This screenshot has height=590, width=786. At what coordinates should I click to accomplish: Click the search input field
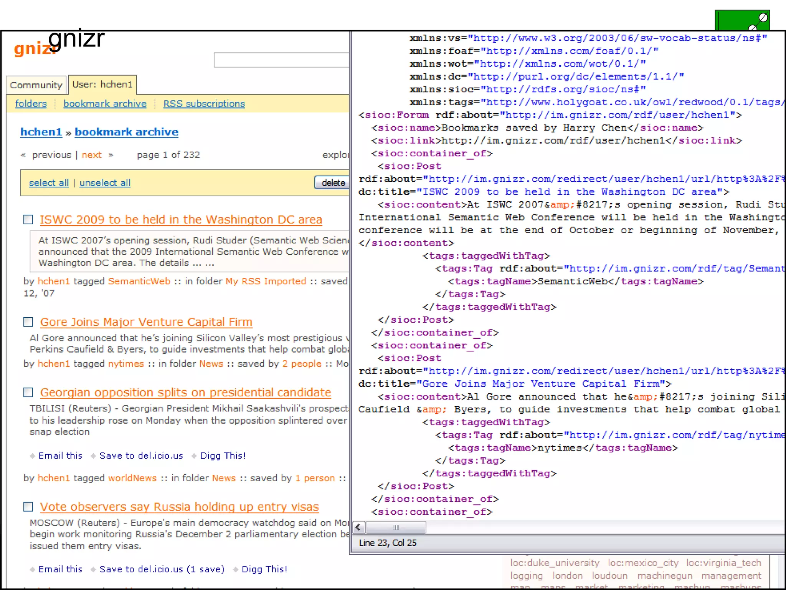281,60
